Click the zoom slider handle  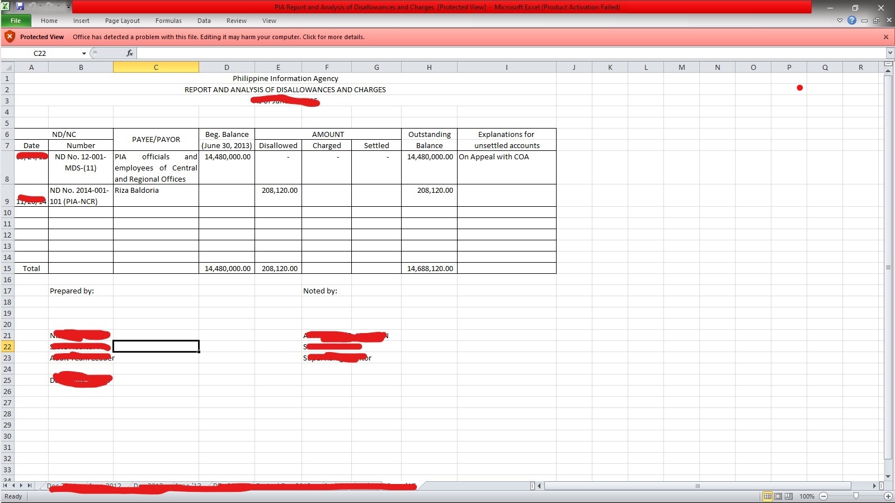[856, 496]
